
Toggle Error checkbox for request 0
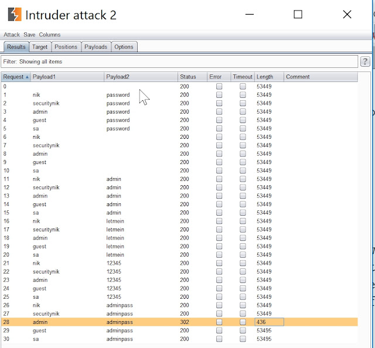tap(219, 86)
